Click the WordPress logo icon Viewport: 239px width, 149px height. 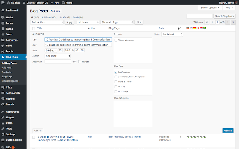[x=3, y=3]
